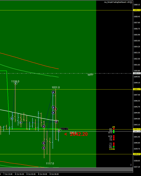This screenshot has width=141, height=176.
Task: Click the white 2642.20 price tag on axis
Action: (137, 131)
